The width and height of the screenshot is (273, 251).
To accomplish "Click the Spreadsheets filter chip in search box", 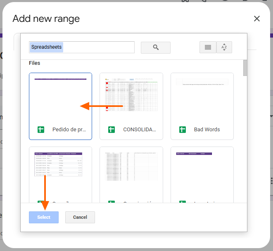I will pyautogui.click(x=46, y=47).
